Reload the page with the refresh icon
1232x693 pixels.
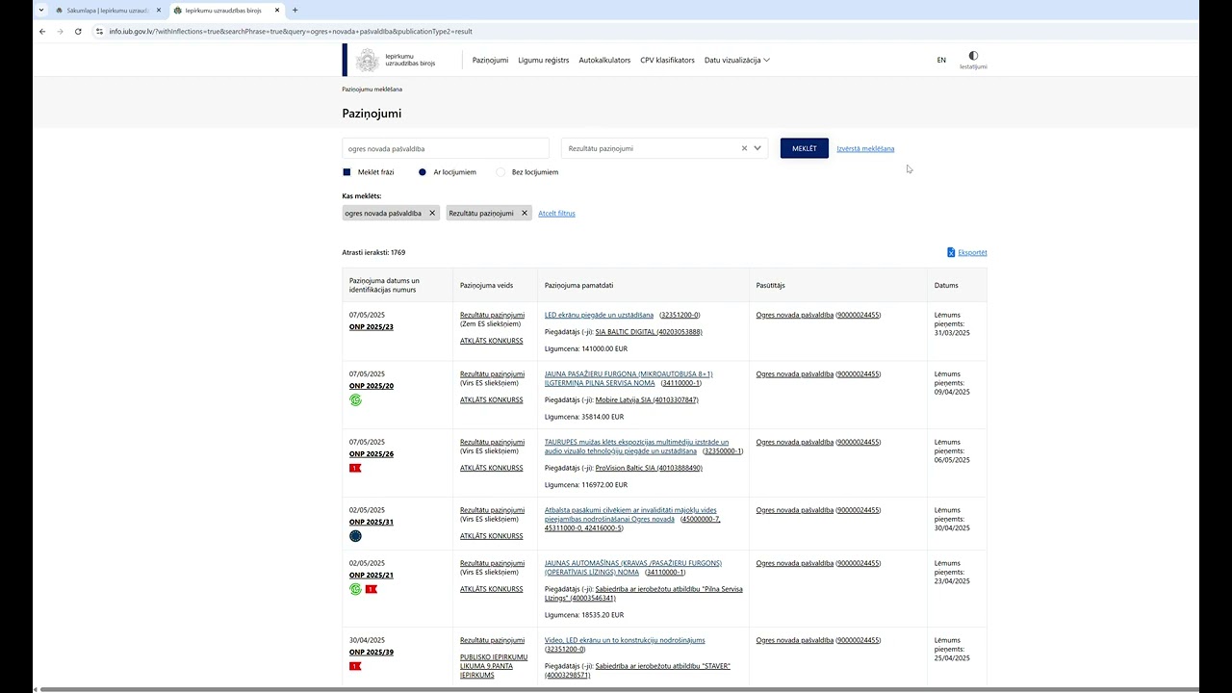78,31
